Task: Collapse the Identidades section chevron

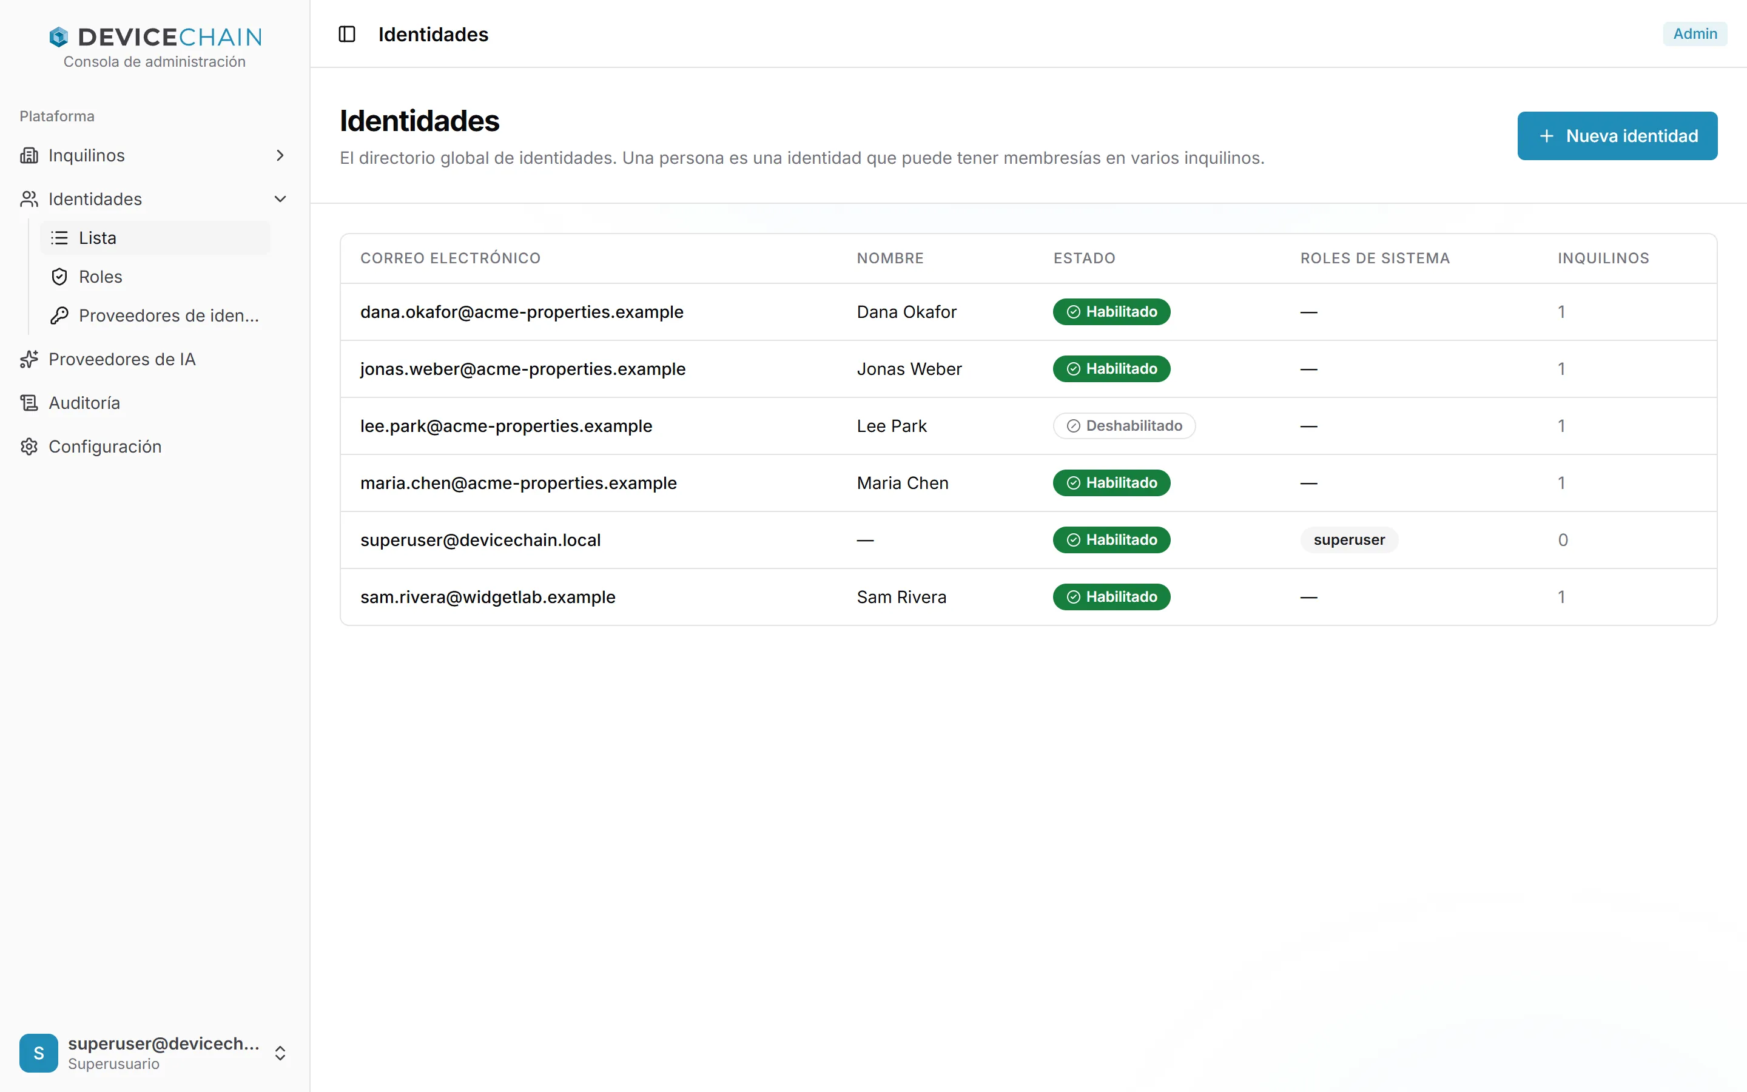Action: pyautogui.click(x=280, y=198)
